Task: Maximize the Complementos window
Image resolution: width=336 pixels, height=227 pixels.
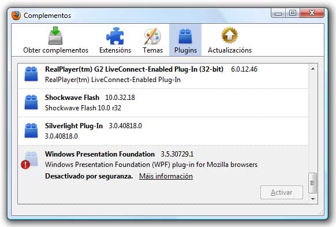Action: pyautogui.click(x=293, y=13)
